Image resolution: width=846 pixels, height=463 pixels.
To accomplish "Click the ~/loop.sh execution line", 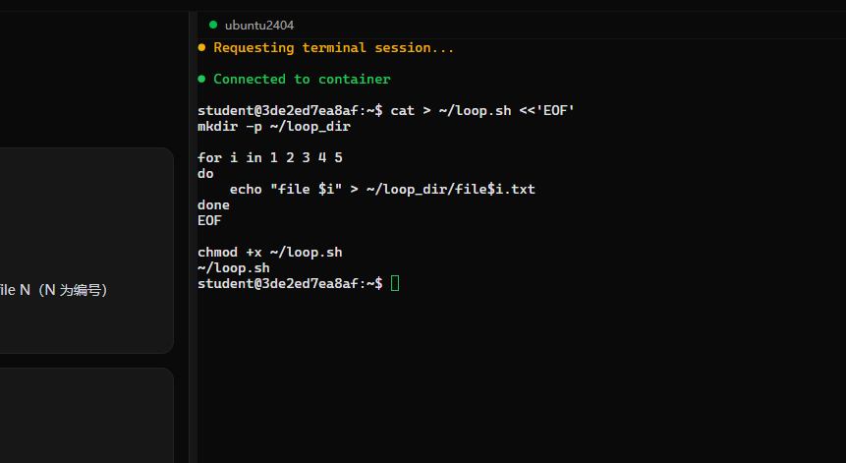I will 234,267.
